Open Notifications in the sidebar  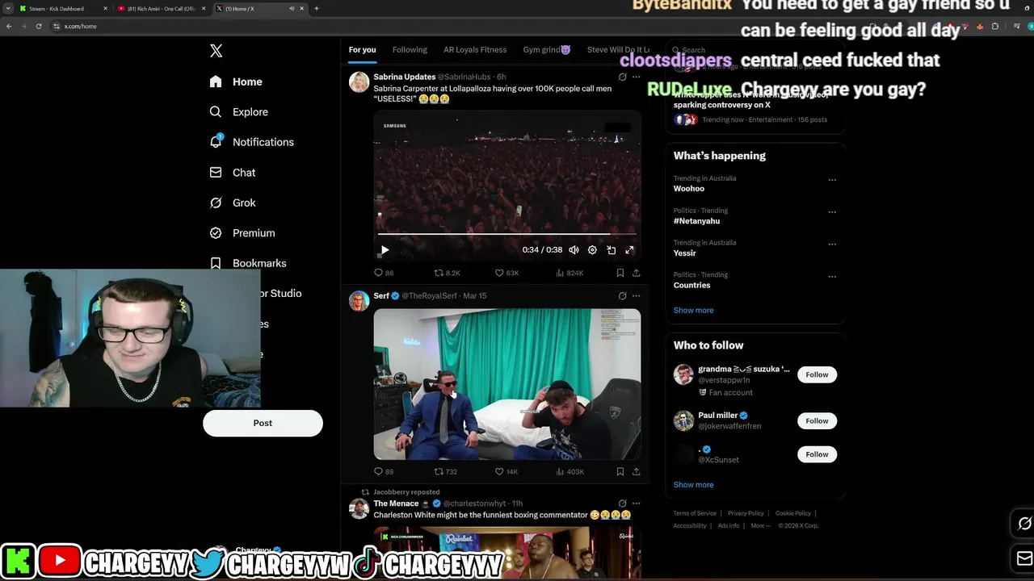click(x=251, y=142)
